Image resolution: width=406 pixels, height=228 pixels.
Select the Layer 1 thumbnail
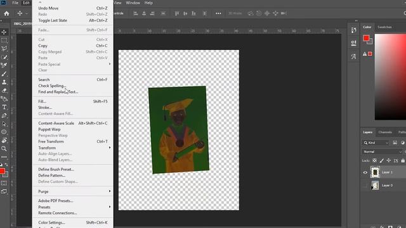click(x=375, y=172)
